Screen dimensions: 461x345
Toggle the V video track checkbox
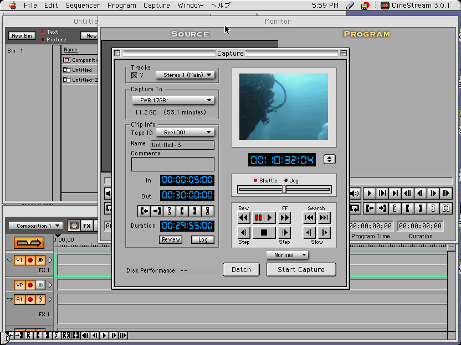coord(134,75)
